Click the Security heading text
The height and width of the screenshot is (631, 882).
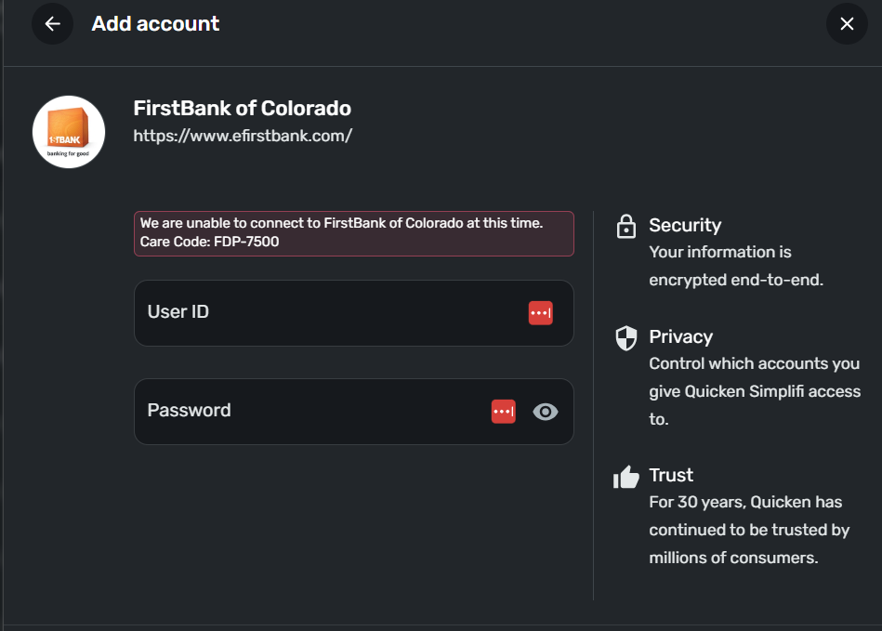point(685,225)
